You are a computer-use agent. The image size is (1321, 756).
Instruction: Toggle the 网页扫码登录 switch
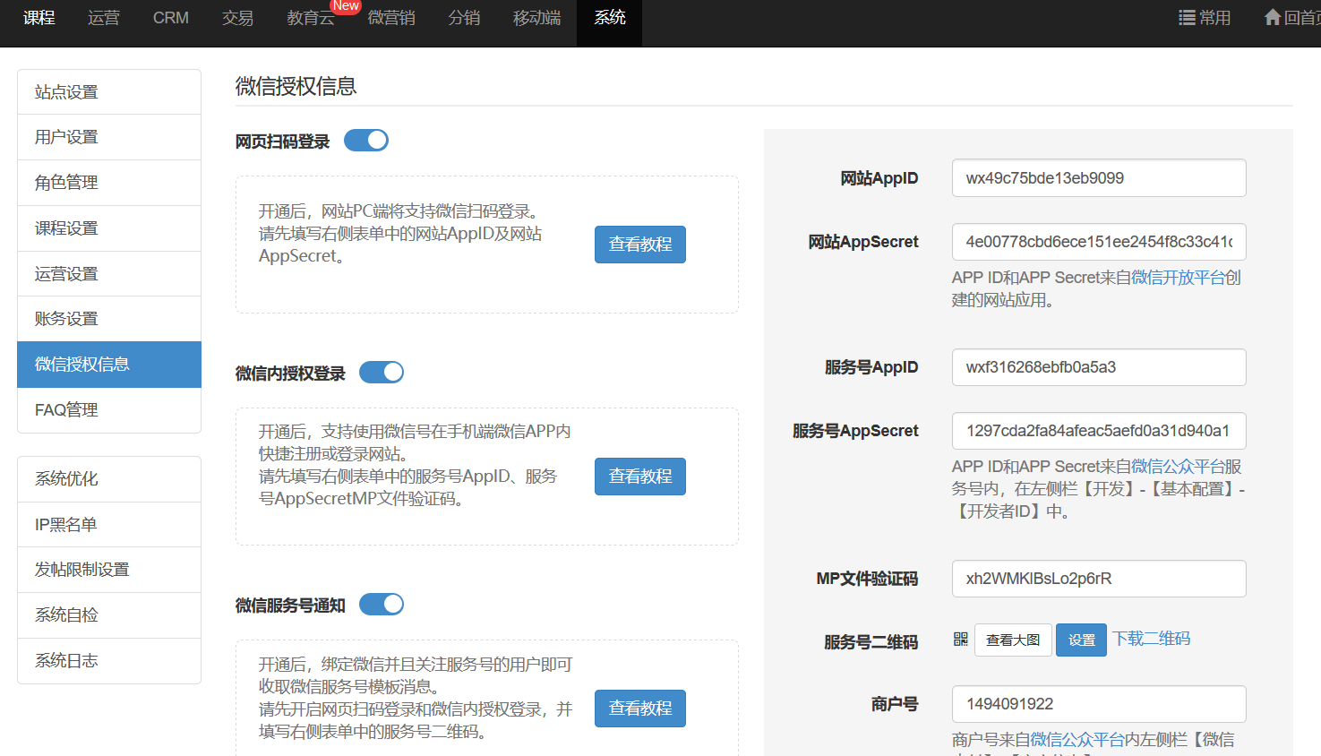tap(366, 141)
